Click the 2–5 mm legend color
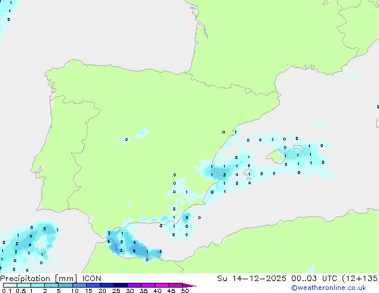The width and height of the screenshot is (379, 293). tap(51, 285)
